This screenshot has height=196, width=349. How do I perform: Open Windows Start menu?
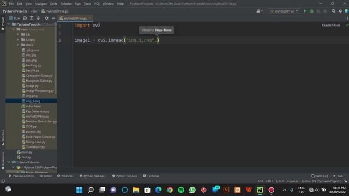[x=80, y=190]
